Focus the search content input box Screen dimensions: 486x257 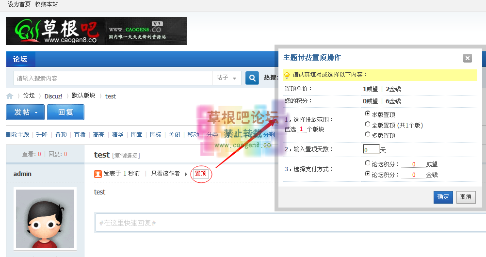(113, 78)
